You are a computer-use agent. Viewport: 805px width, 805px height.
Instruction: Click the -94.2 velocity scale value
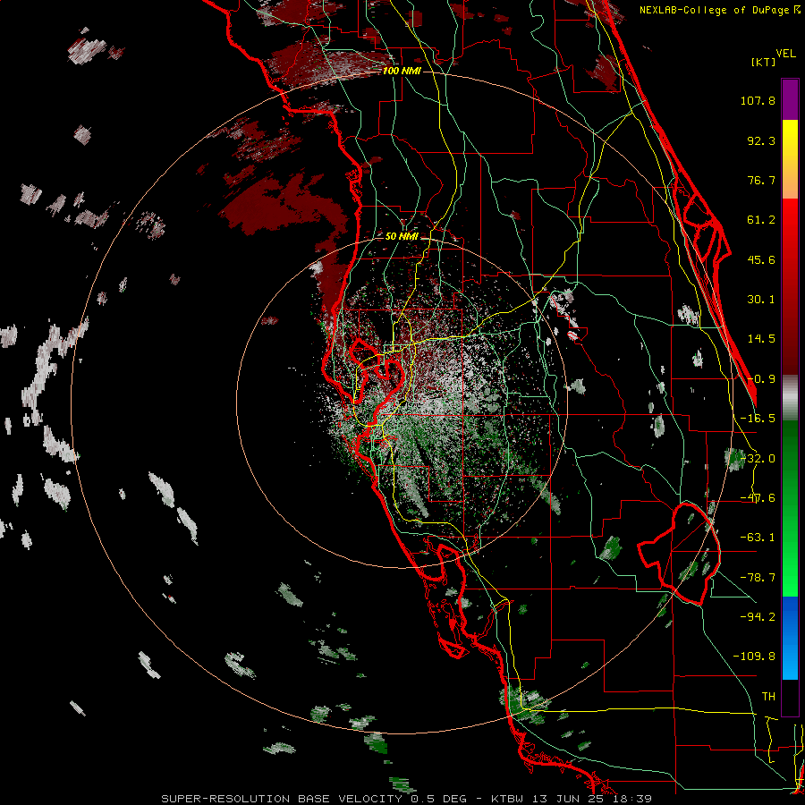758,616
